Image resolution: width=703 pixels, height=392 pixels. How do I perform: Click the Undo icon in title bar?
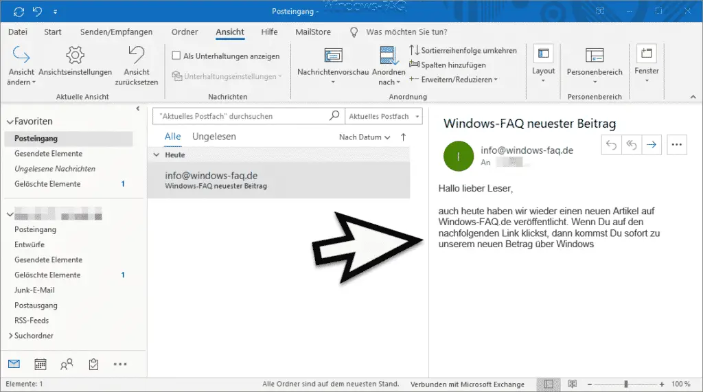[38, 11]
